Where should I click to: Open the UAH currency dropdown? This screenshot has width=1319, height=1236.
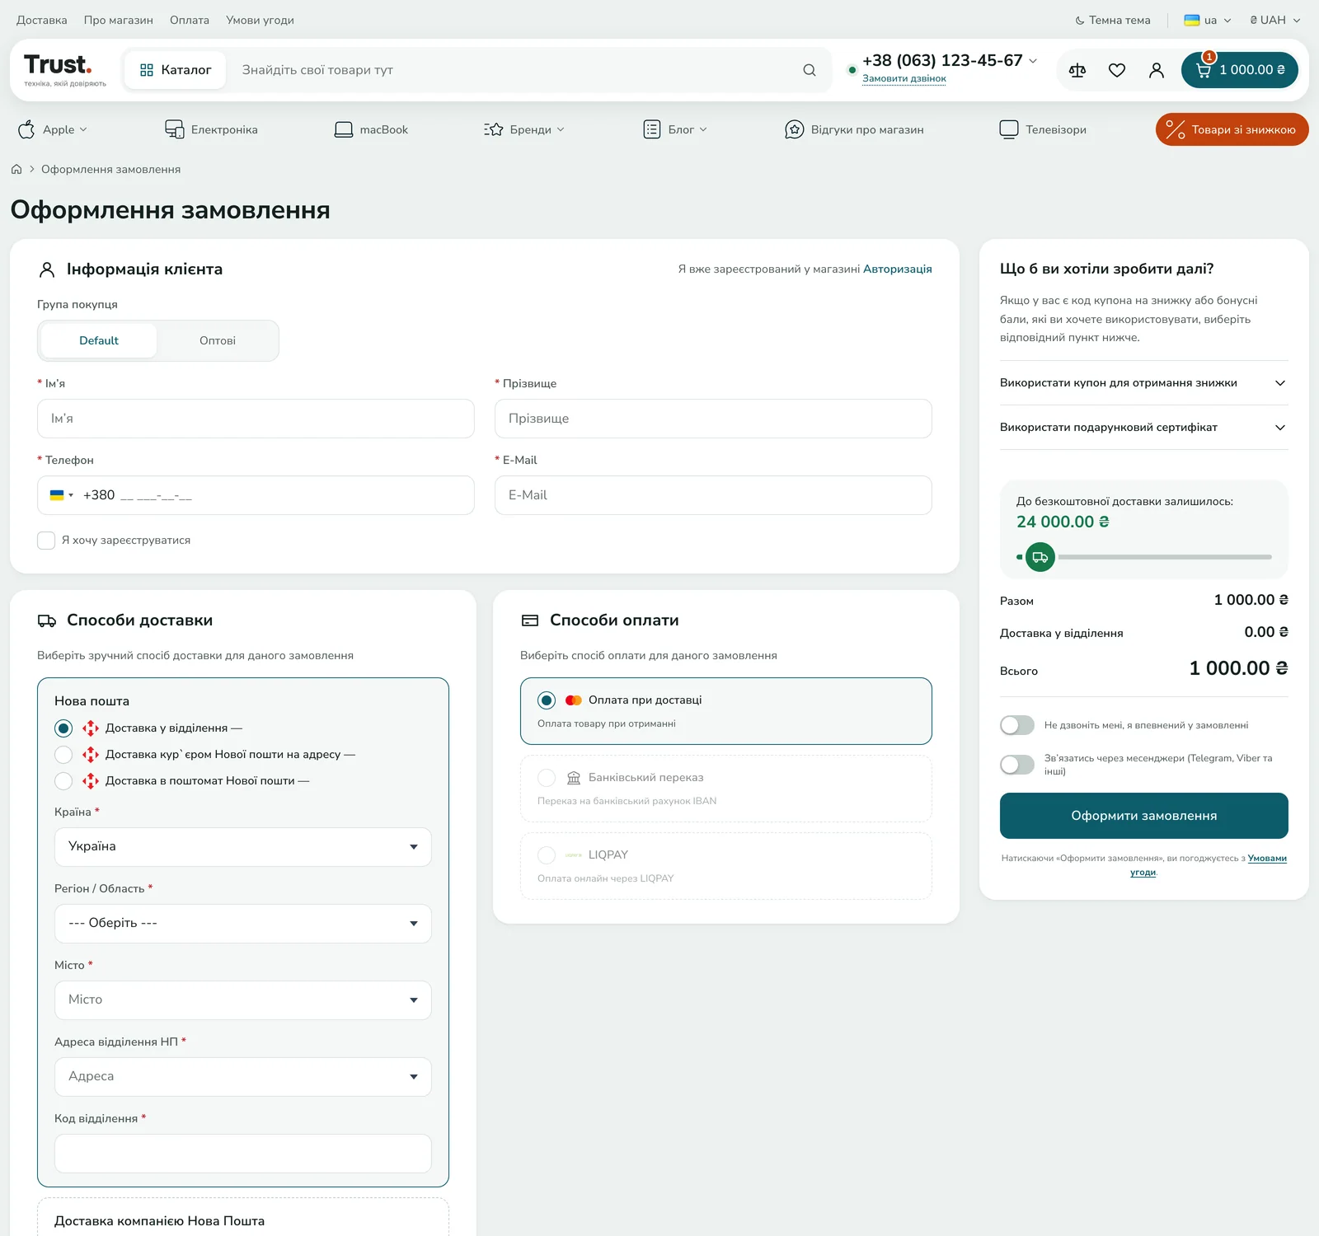(1274, 20)
